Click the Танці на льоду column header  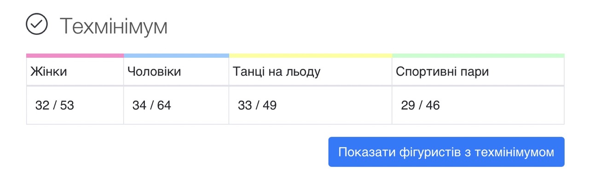(x=277, y=72)
